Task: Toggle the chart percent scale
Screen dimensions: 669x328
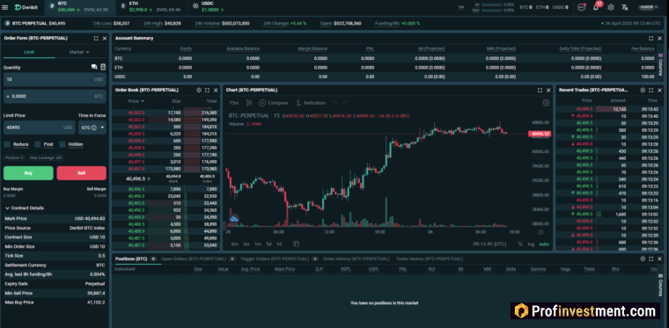Action: click(x=520, y=244)
